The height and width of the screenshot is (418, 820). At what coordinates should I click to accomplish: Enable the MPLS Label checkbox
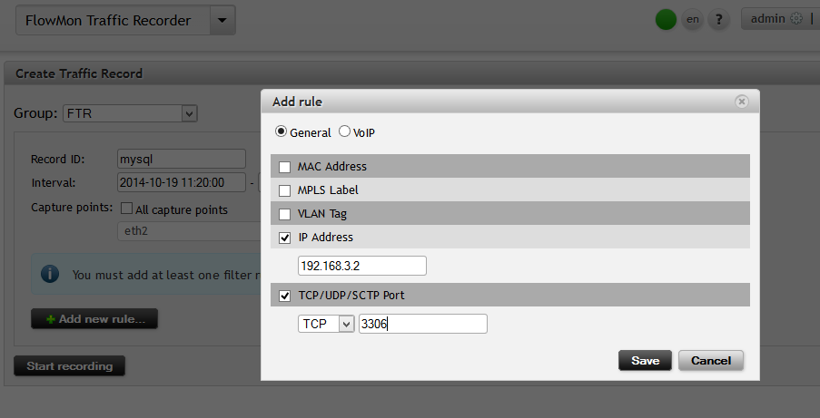[x=284, y=190]
